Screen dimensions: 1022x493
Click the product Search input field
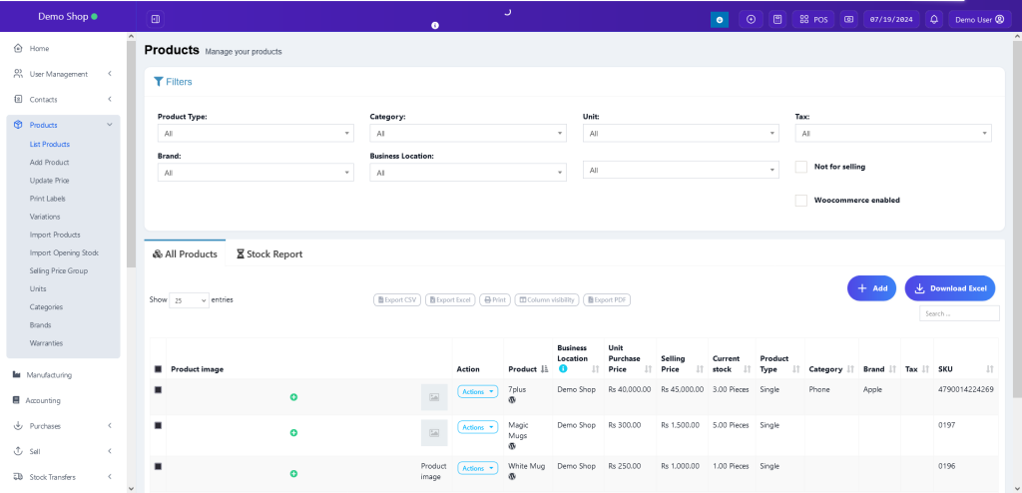(x=958, y=313)
